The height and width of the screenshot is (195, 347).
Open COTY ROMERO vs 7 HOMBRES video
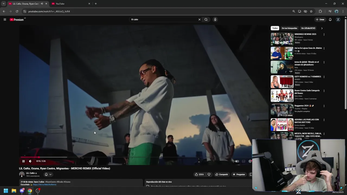[307, 77]
